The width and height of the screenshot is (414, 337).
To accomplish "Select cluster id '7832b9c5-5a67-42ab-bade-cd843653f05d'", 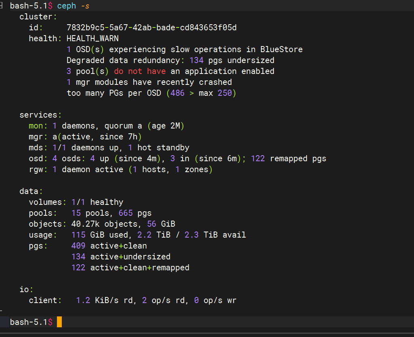I will [151, 27].
